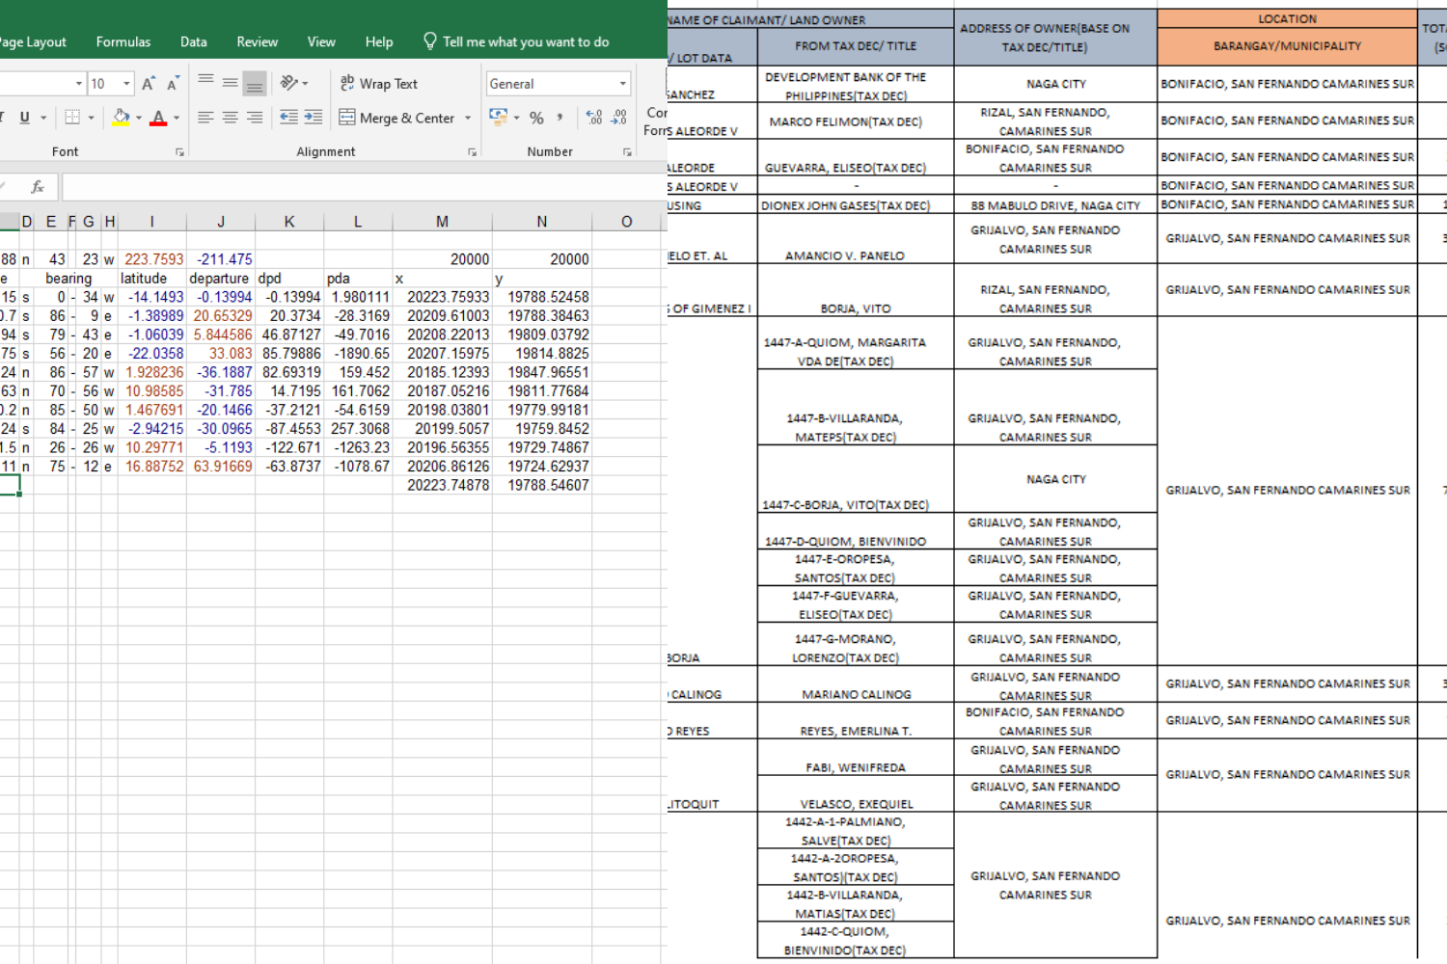Select column N by its header
The width and height of the screenshot is (1447, 964).
[x=542, y=222]
